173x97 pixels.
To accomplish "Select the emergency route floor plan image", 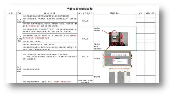I will [x=118, y=59].
